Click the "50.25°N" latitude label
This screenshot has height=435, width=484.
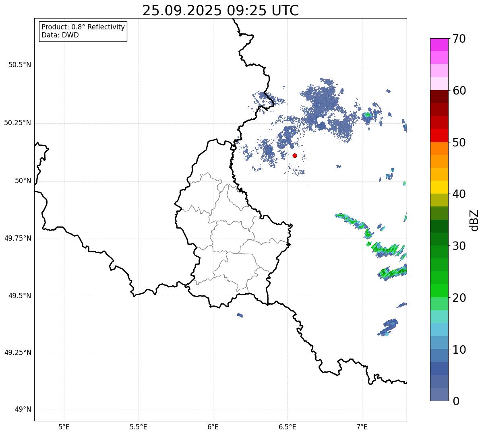click(18, 123)
